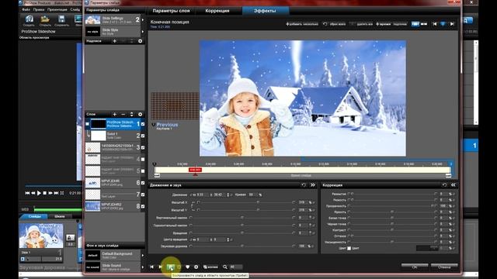Viewport: 497px width, 279px height.
Task: Copy settings with Движение и звук double-arrow icon
Action: (x=313, y=185)
